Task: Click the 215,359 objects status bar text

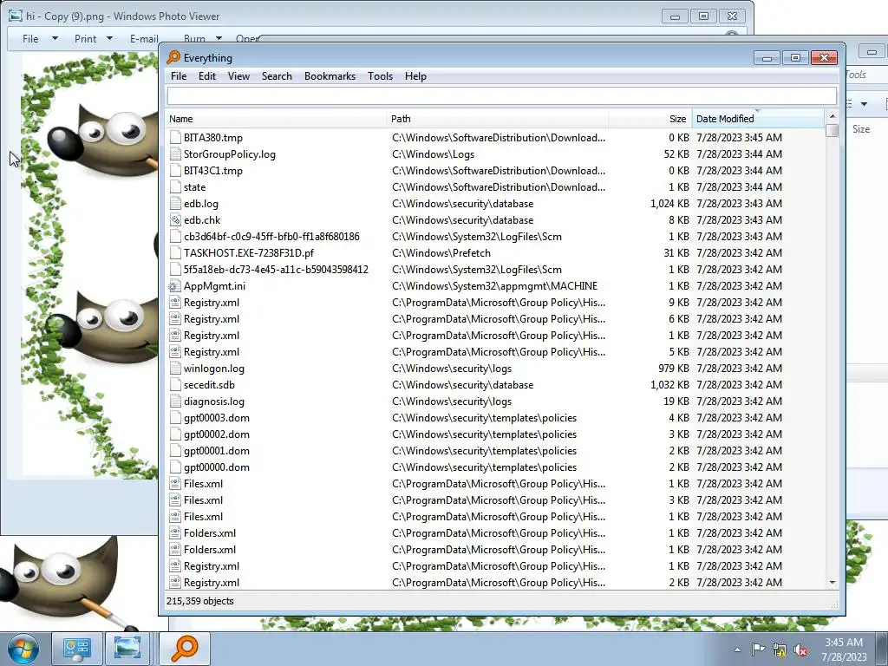Action: (x=200, y=601)
